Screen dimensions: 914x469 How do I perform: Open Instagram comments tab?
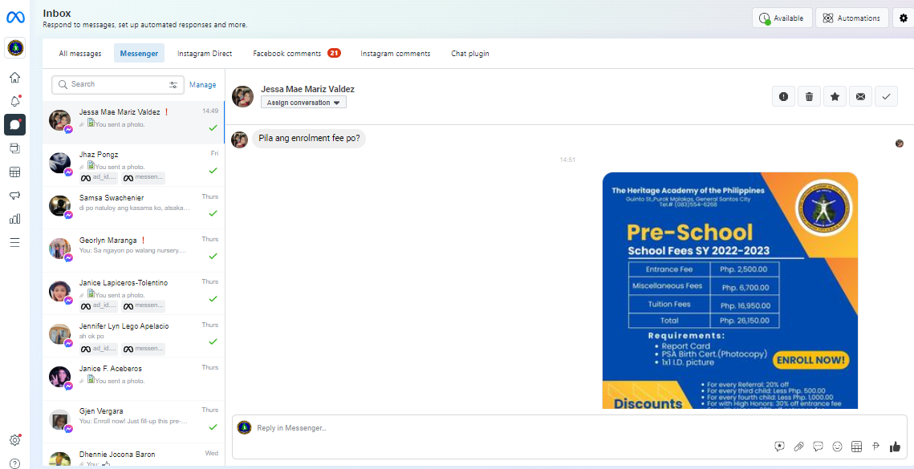[396, 53]
